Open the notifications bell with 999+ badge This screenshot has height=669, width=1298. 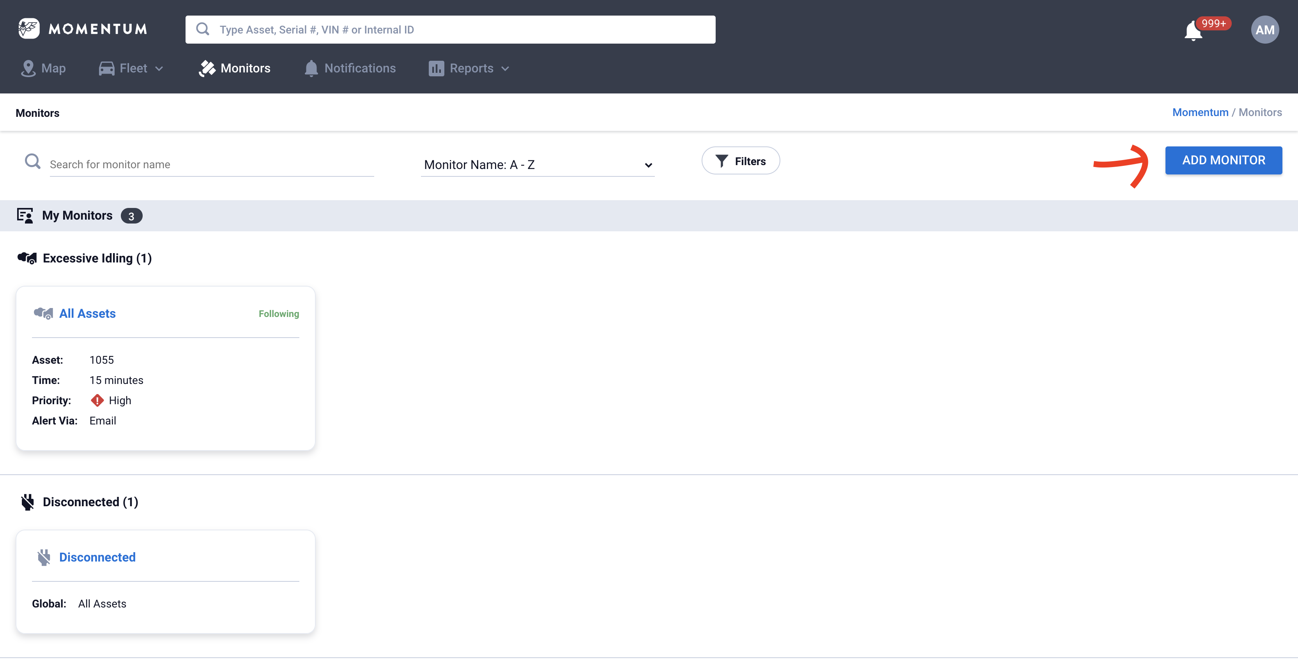[x=1193, y=31]
